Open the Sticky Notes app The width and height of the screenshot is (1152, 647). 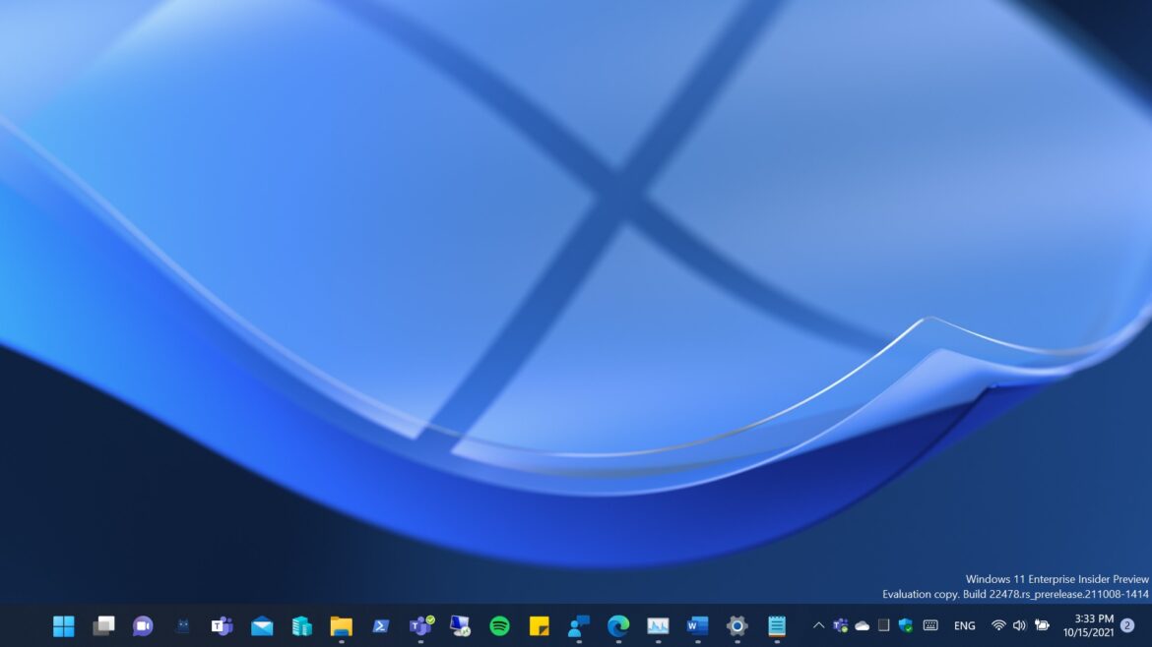(x=539, y=625)
